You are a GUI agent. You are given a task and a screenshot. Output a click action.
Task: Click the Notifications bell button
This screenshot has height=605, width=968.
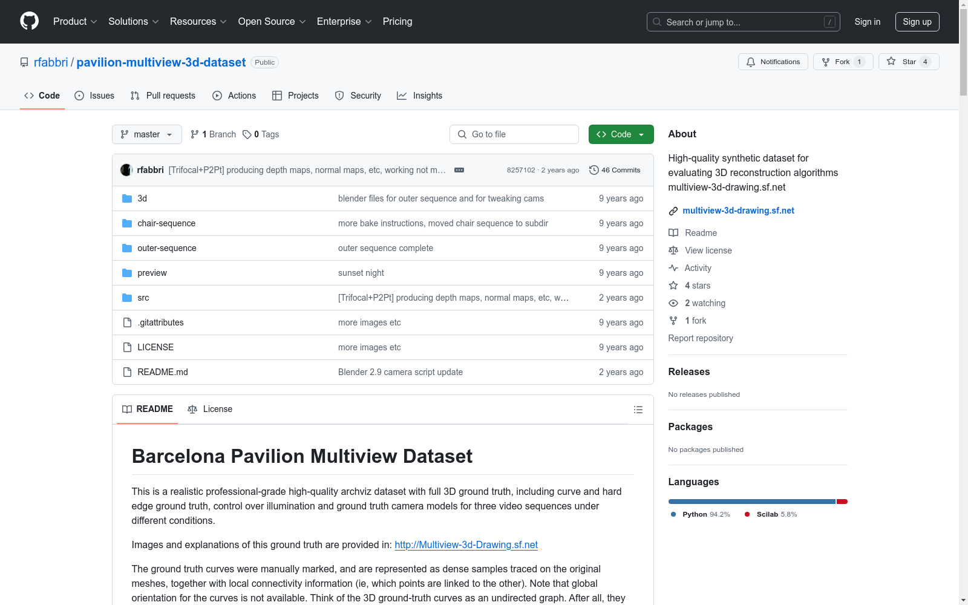pos(773,62)
